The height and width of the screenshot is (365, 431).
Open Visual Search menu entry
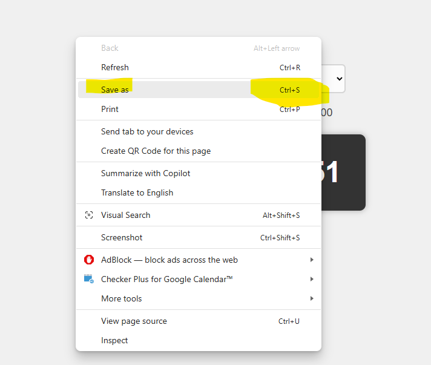tap(126, 215)
